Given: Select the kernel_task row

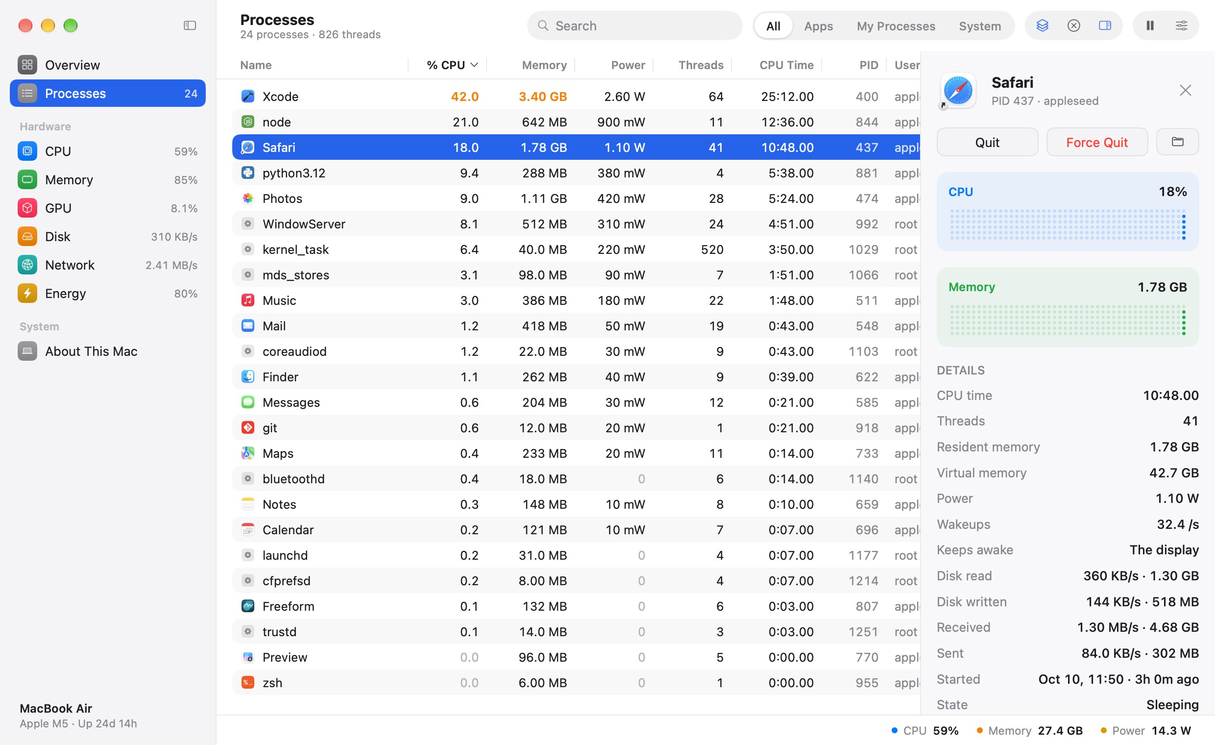Looking at the screenshot, I should click(576, 249).
